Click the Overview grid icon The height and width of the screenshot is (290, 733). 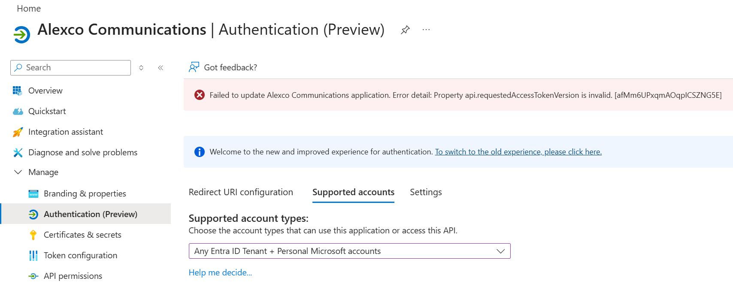(17, 91)
